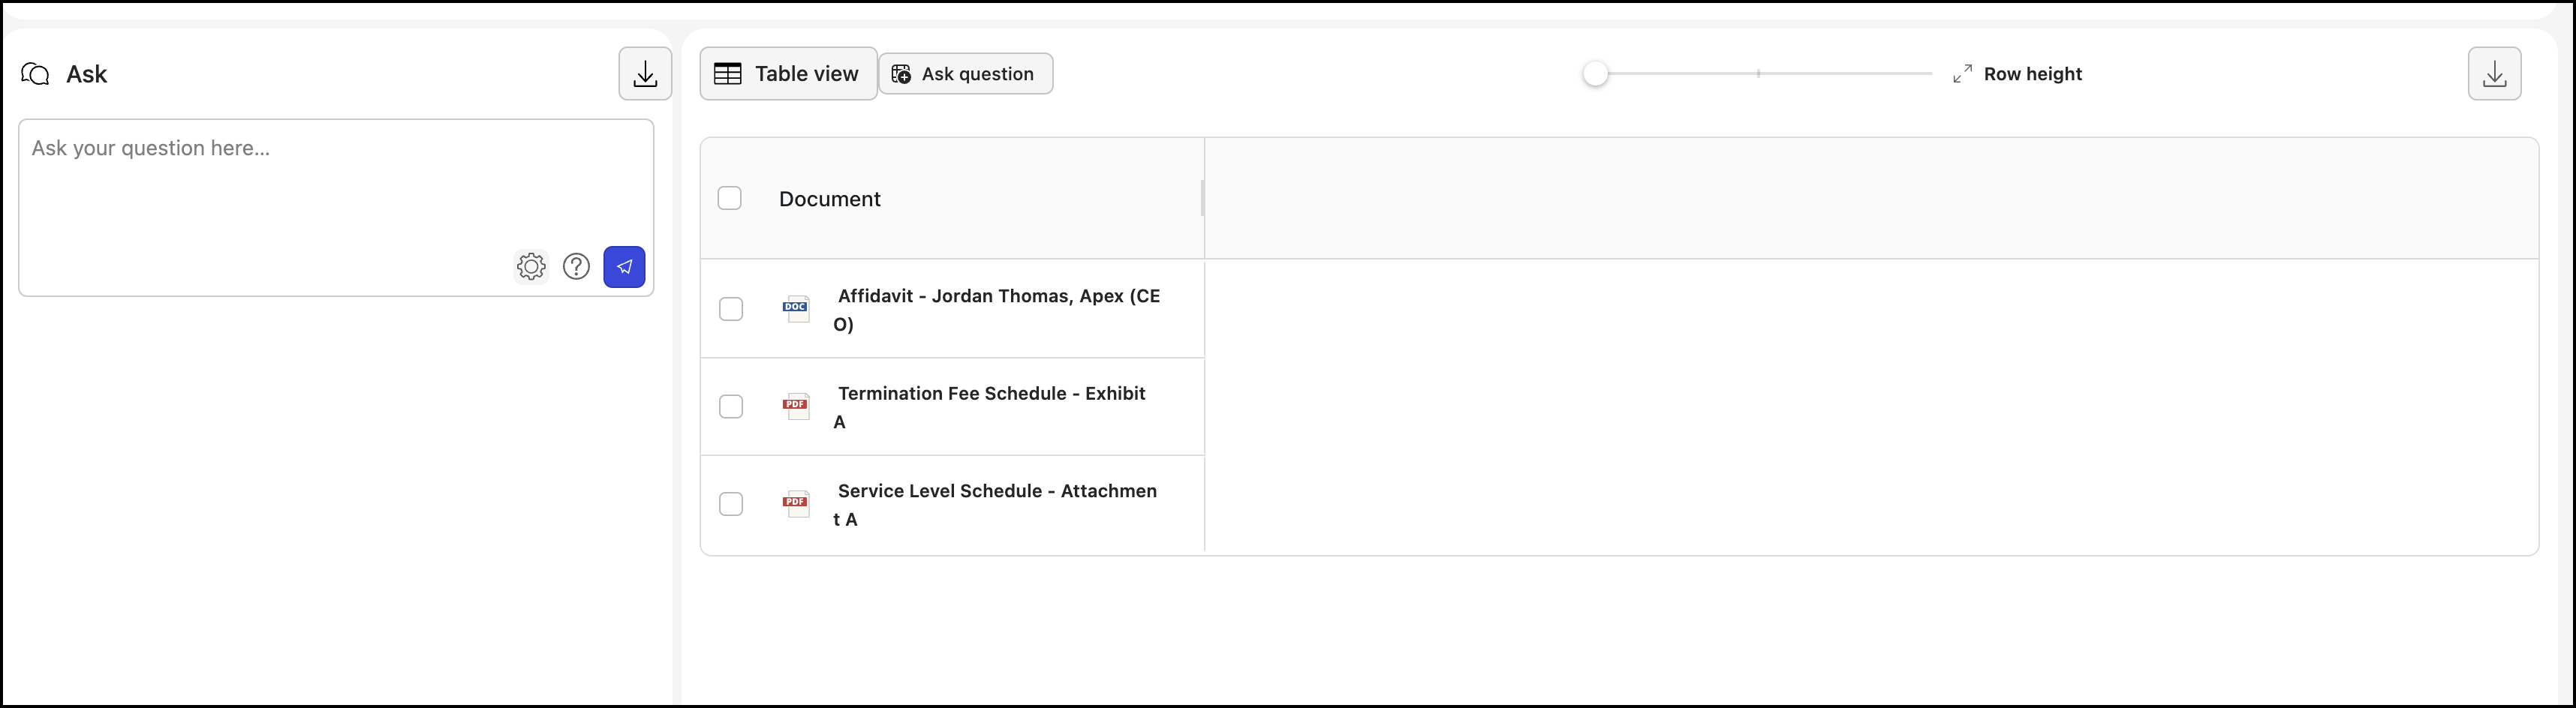Click the download icon above the table
This screenshot has width=2576, height=708.
[2494, 74]
